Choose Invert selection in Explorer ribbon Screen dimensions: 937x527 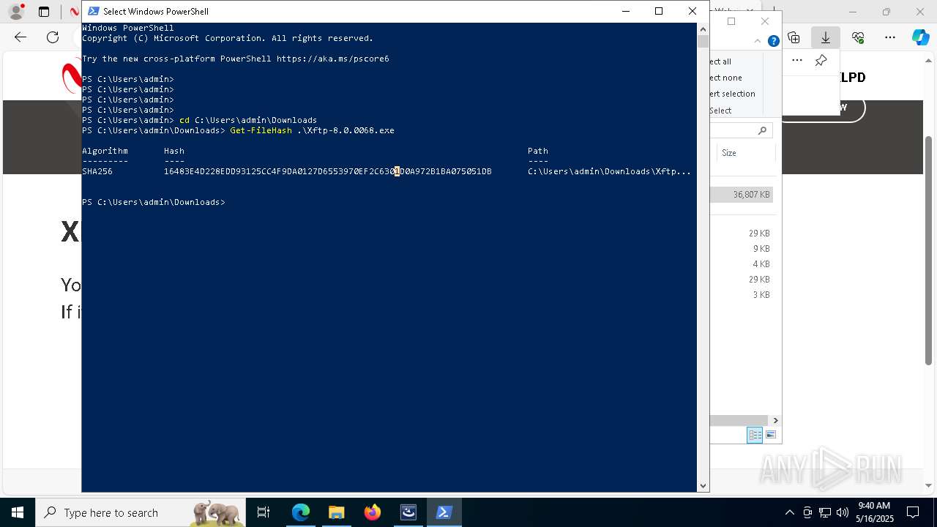732,94
